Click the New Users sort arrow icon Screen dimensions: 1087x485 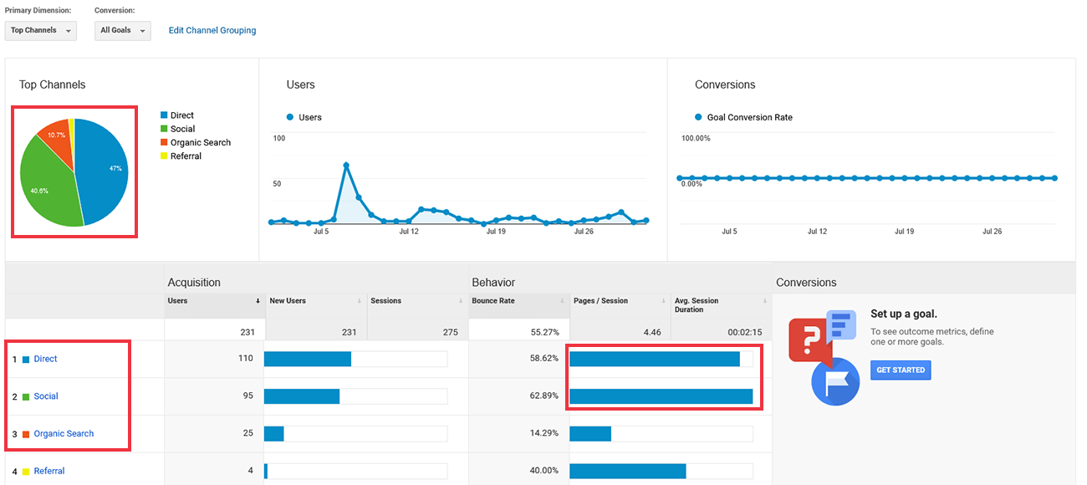tap(360, 301)
